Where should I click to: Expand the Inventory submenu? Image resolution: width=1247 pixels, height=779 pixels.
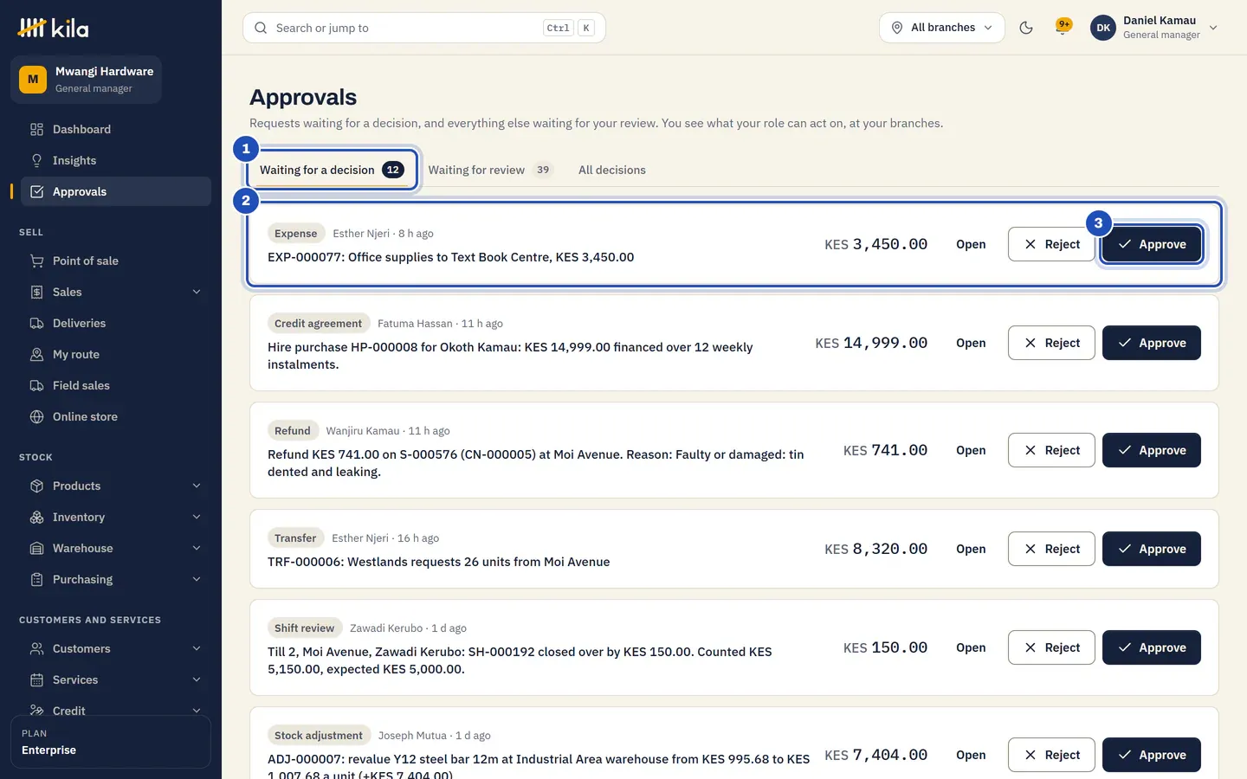[x=197, y=517]
